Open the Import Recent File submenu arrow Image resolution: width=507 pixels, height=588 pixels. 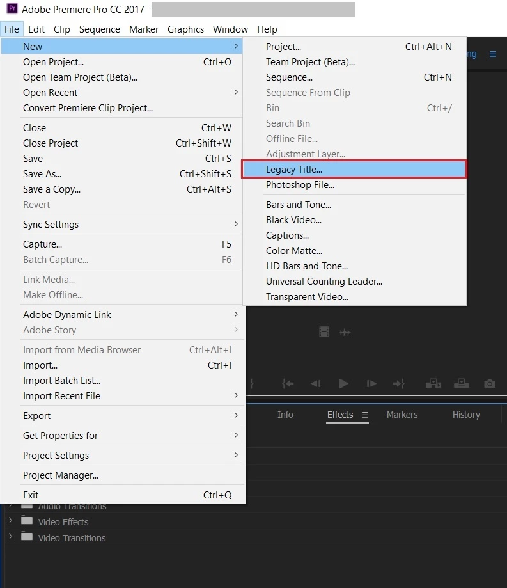236,395
